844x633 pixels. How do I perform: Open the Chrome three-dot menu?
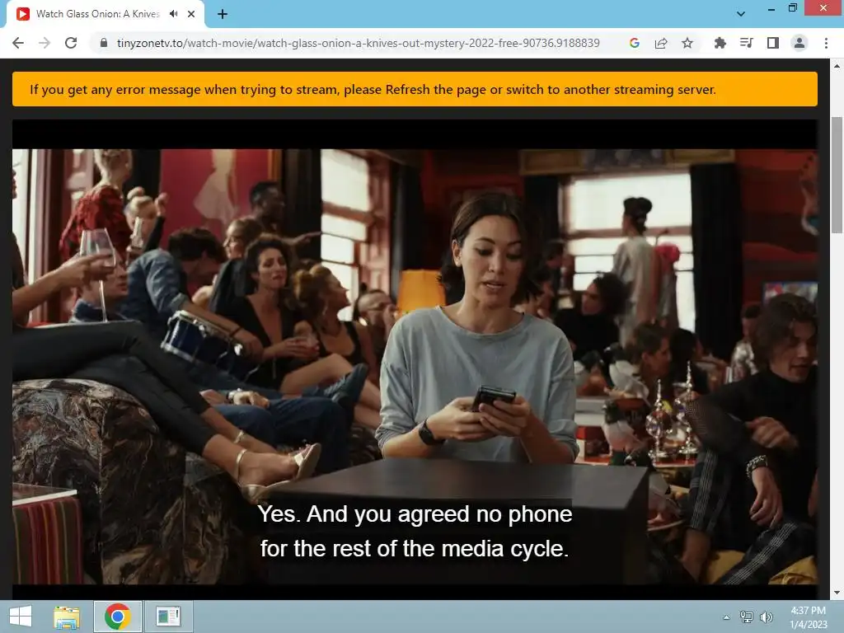pyautogui.click(x=826, y=43)
